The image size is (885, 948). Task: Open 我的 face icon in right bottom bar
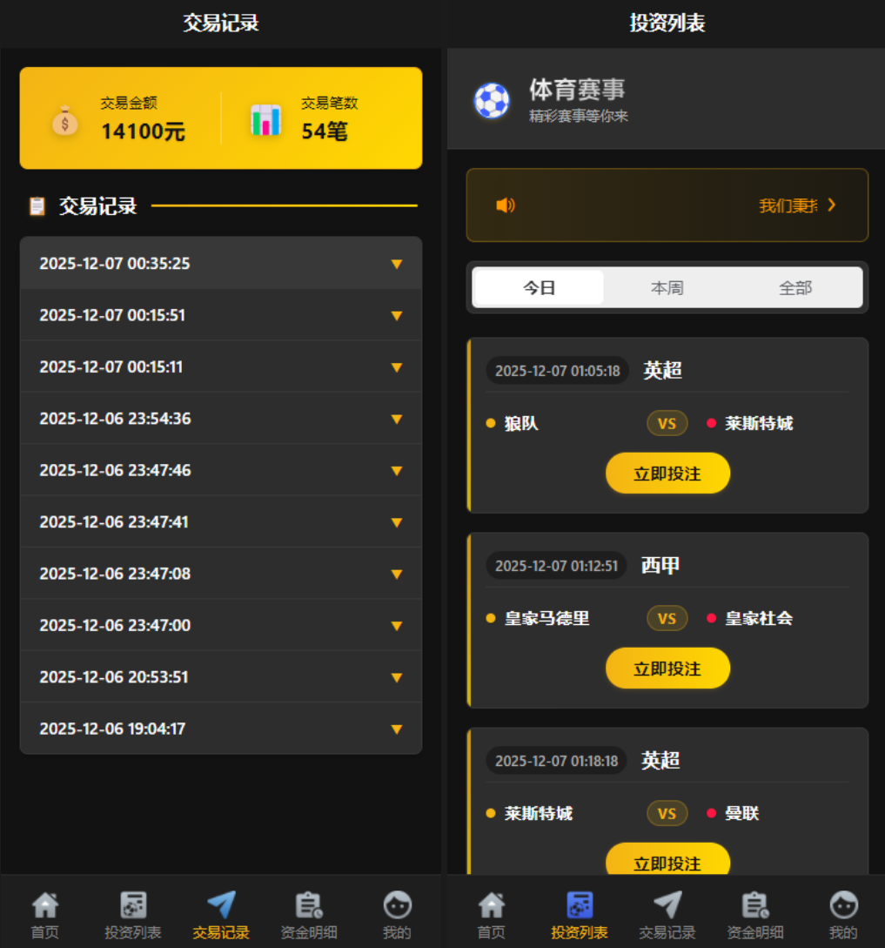(x=844, y=905)
